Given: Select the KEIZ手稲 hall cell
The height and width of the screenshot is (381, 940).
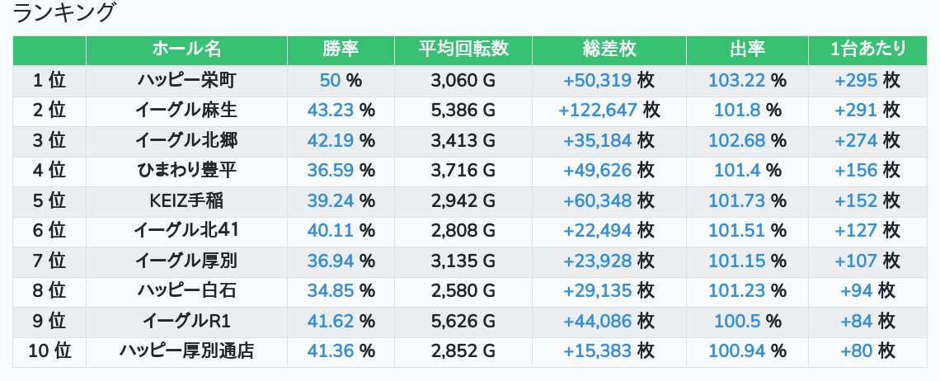Looking at the screenshot, I should [186, 200].
